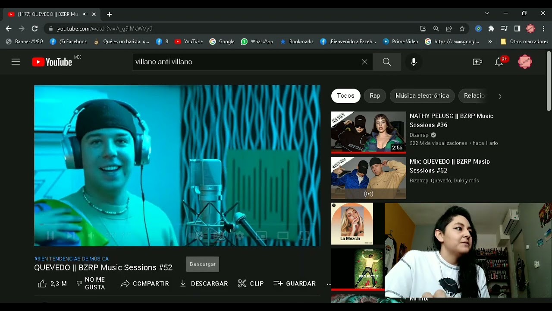
Task: Click the magnifier search button
Action: click(387, 62)
